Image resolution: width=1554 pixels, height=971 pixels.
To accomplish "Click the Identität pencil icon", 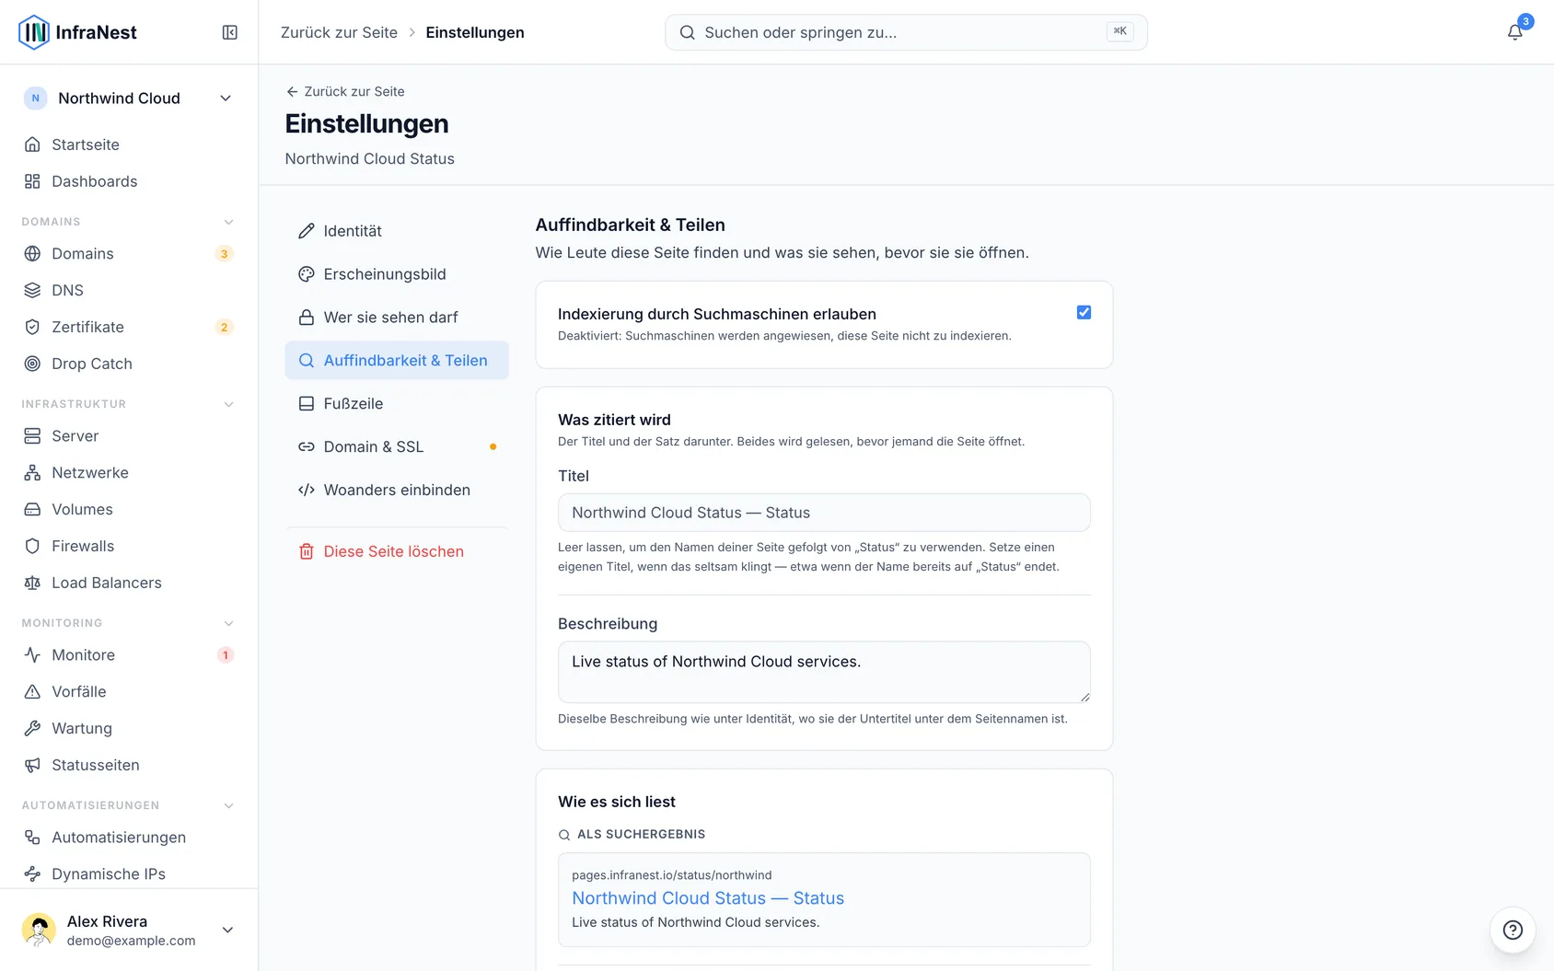I will (x=307, y=231).
